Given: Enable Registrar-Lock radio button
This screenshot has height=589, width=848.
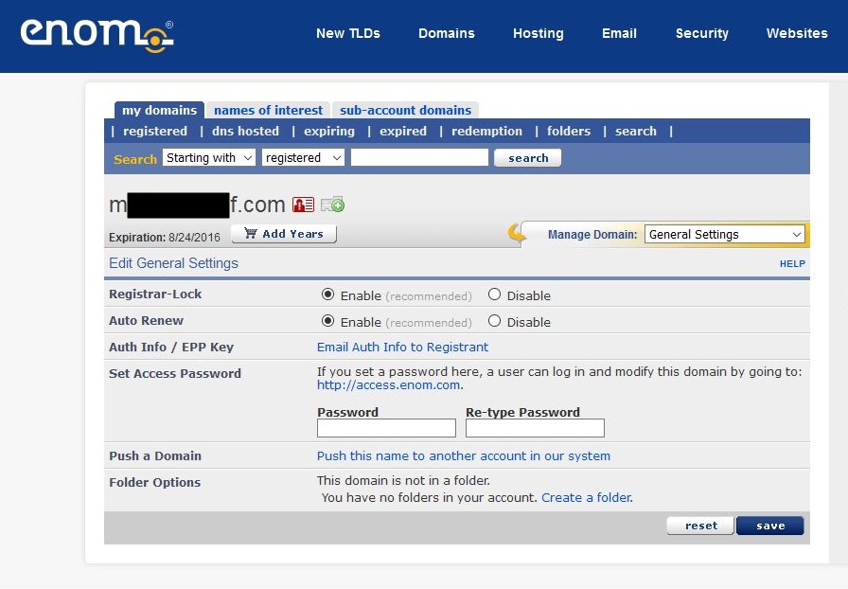Looking at the screenshot, I should (x=327, y=294).
